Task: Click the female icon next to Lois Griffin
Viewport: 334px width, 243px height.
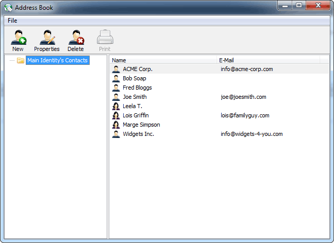Action: 116,115
